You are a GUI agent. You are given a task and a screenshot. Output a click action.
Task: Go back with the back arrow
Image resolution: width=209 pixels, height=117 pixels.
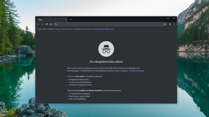click(38, 24)
